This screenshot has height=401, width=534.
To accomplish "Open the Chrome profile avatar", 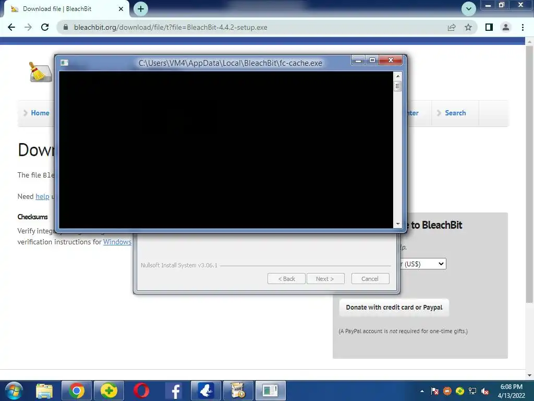I will (x=506, y=27).
